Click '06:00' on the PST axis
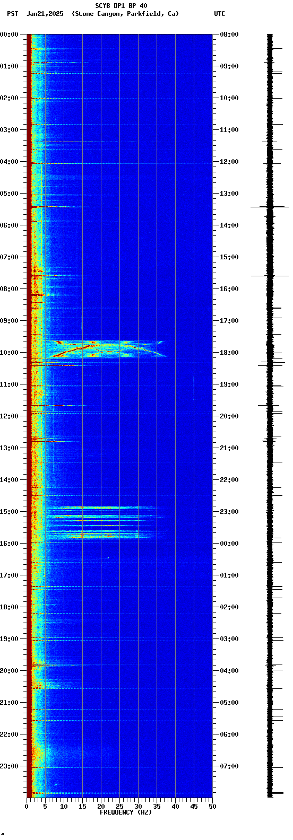 pos(9,225)
